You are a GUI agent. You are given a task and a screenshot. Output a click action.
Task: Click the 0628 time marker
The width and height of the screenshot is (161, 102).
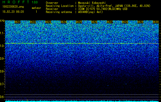click(x=125, y=22)
